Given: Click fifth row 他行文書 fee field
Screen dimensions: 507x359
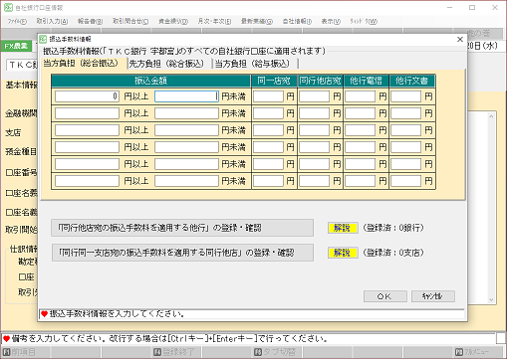Looking at the screenshot, I should click(405, 164).
